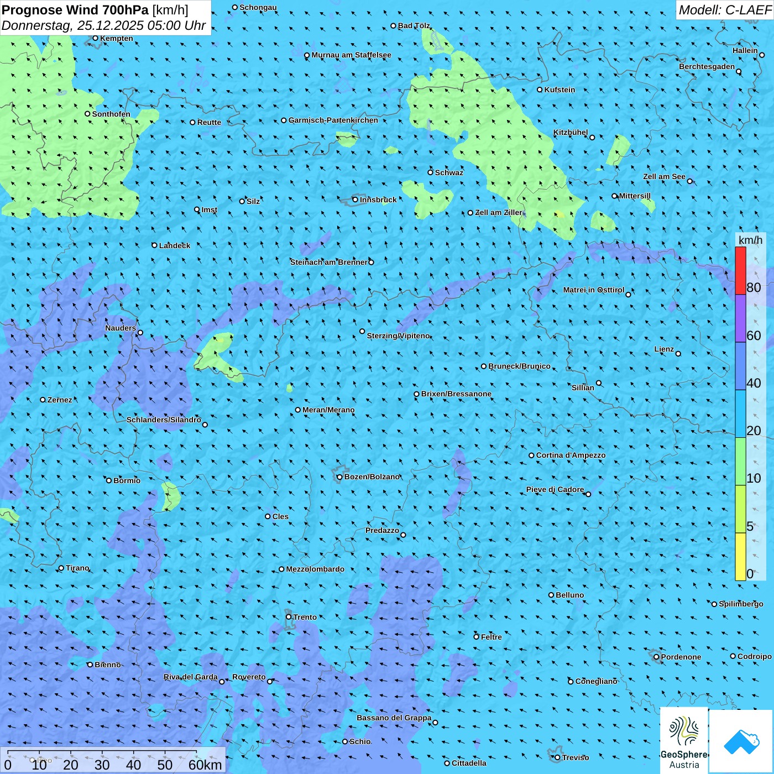
Task: Click the 'Pieve di Cadore' label
Action: pos(555,489)
